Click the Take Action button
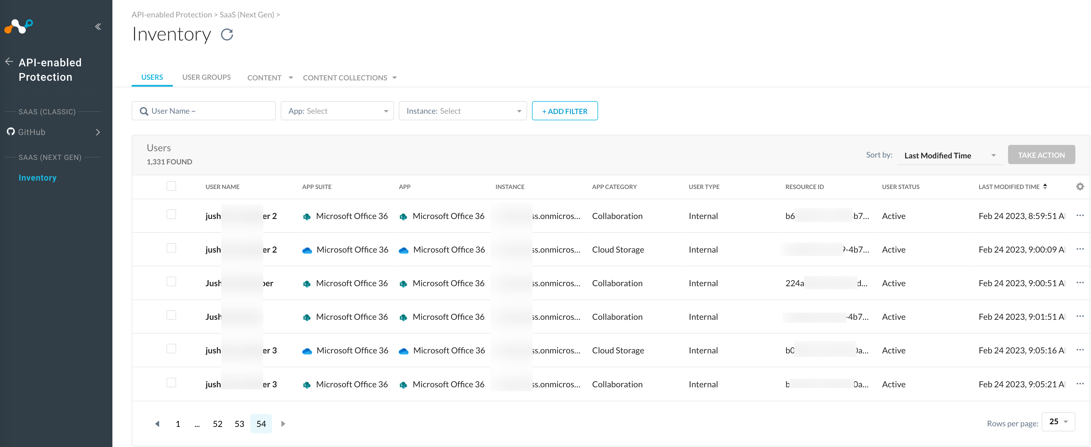Image resolution: width=1091 pixels, height=447 pixels. (x=1041, y=155)
